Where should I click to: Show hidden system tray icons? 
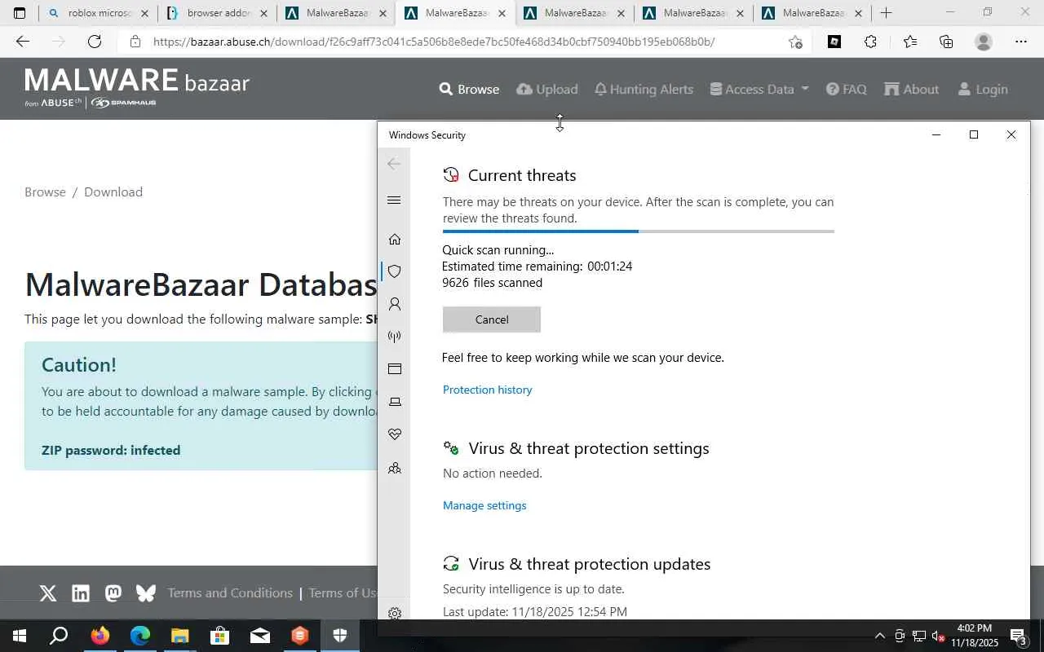tap(879, 636)
